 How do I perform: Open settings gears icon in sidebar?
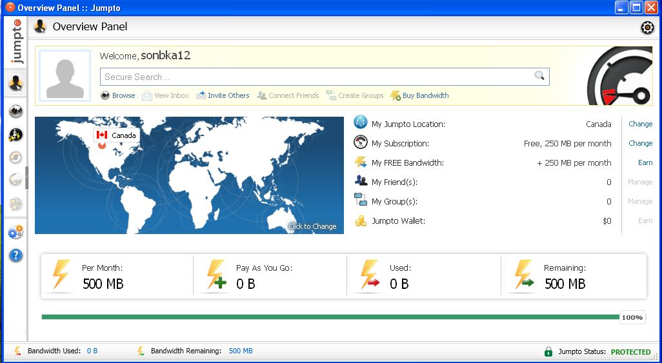tap(15, 231)
